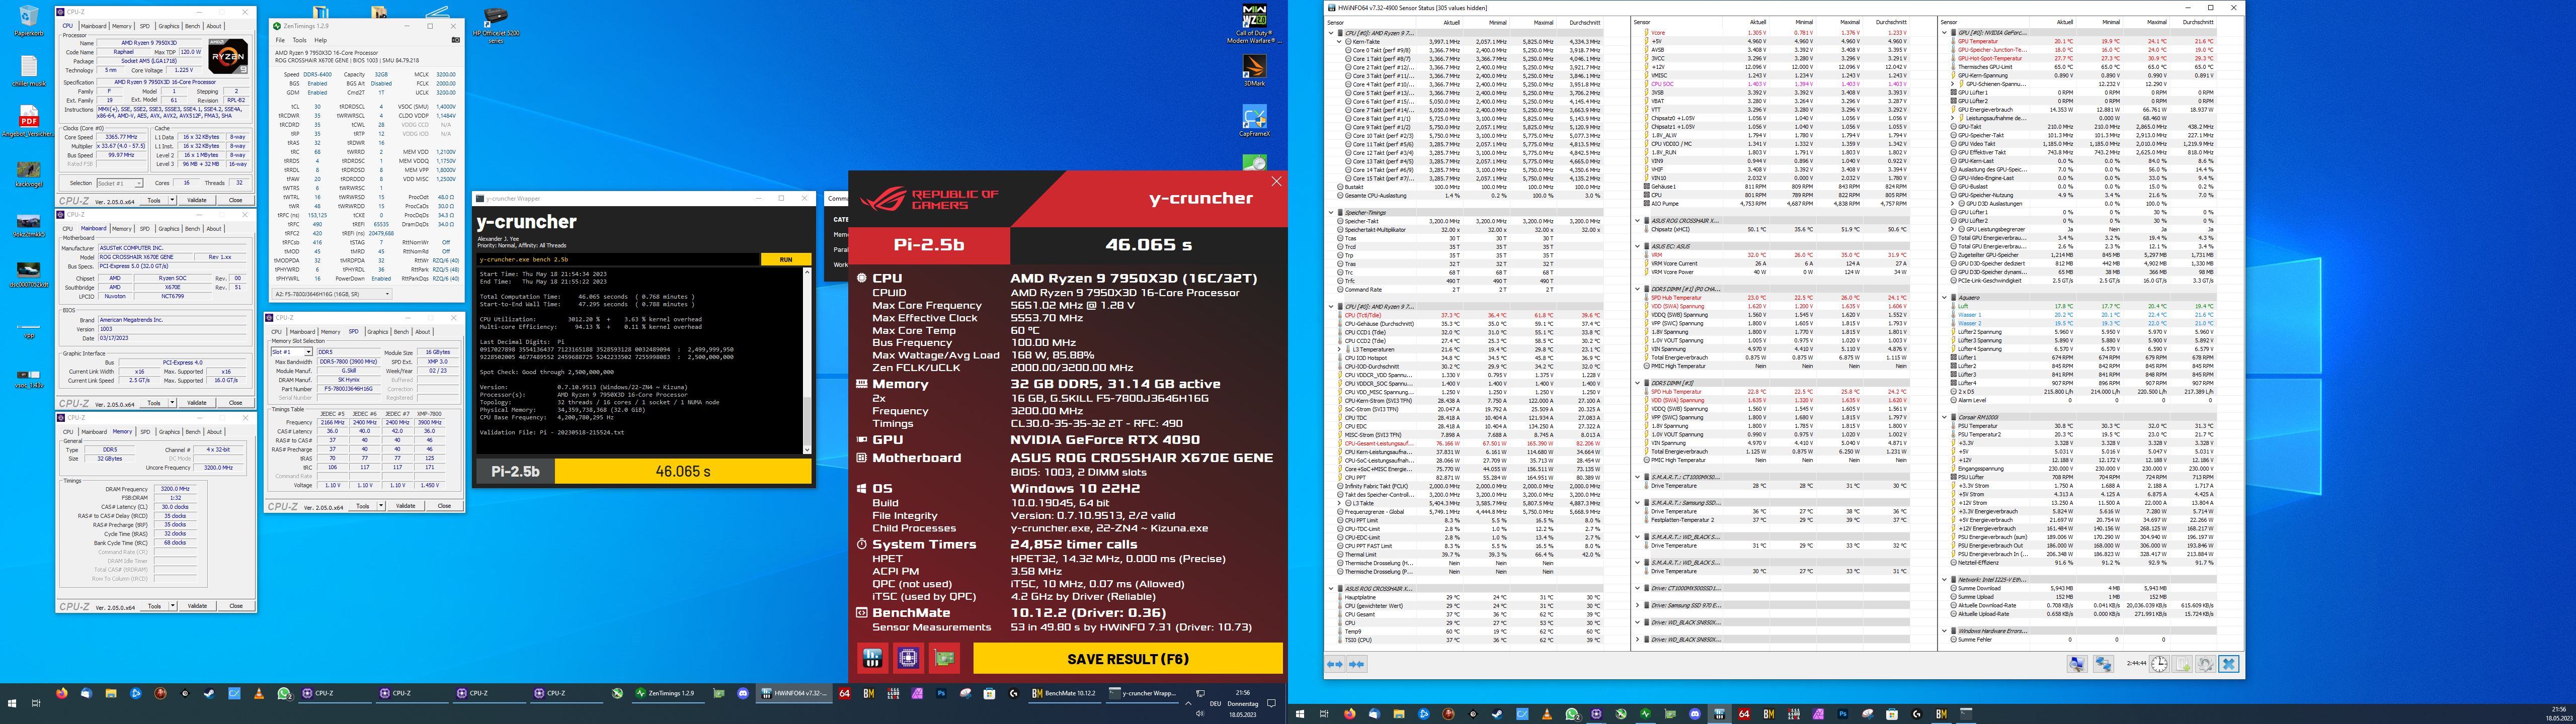
Task: Open HWiNFO sensor settings gear icon
Action: (x=2206, y=664)
